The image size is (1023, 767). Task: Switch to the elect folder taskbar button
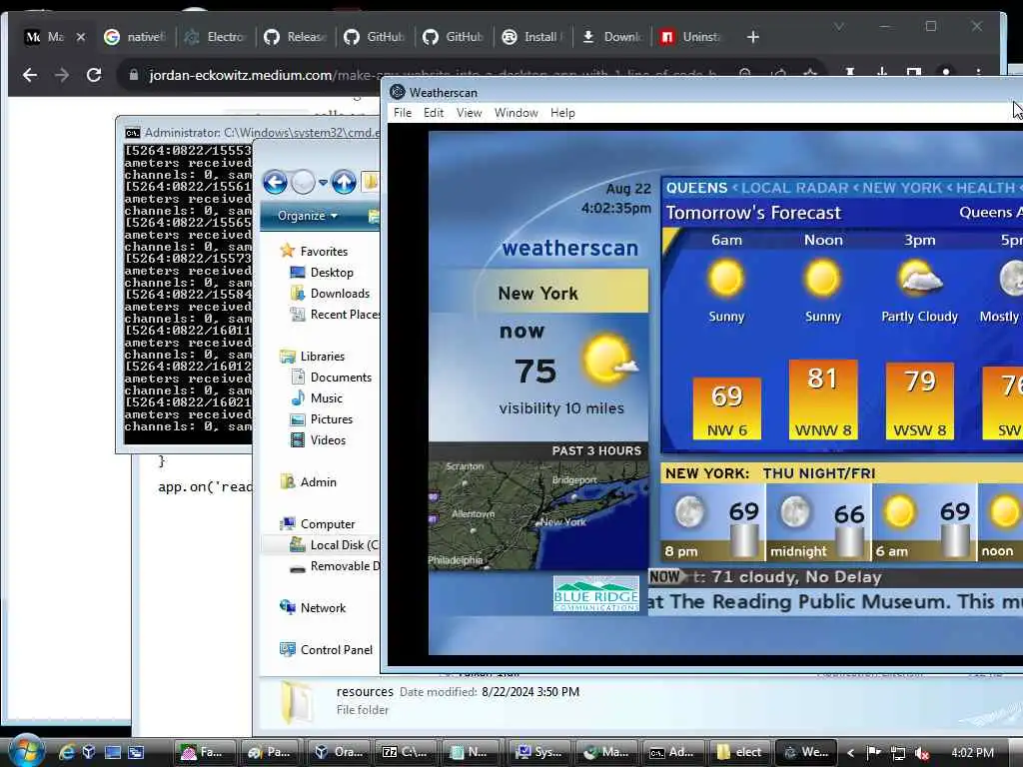pyautogui.click(x=739, y=753)
